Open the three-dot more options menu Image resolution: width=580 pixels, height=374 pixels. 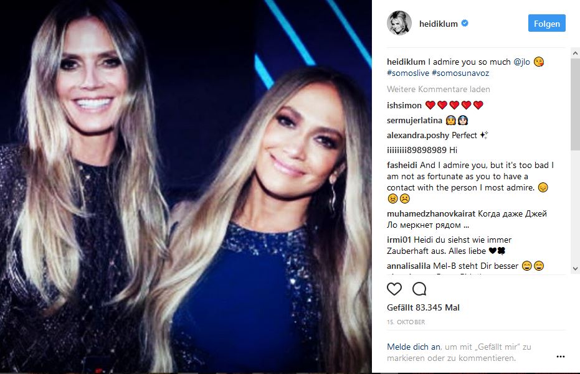point(561,357)
